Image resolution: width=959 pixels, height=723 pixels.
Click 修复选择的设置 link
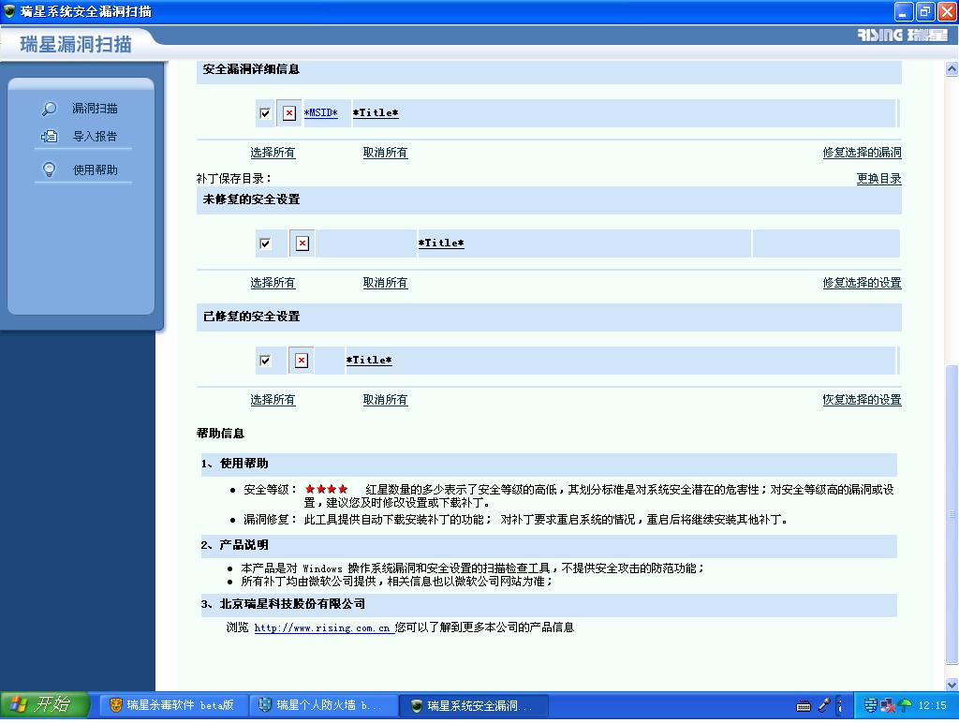pyautogui.click(x=862, y=283)
